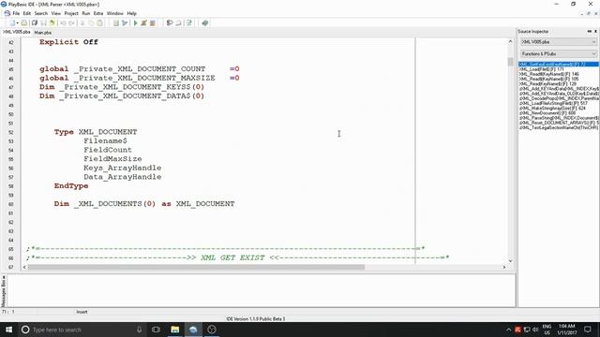
Task: Select XML_Reset_DOCUMENT_ARRAYS entry in the Source Inspector
Action: (x=559, y=123)
